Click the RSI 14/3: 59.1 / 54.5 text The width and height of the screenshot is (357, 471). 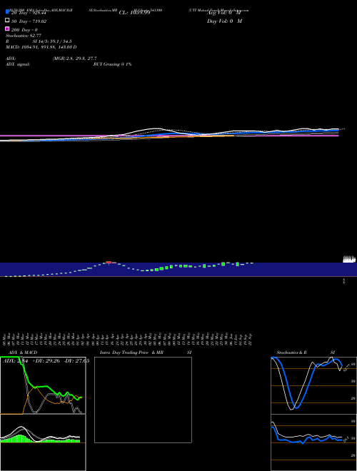(39, 41)
